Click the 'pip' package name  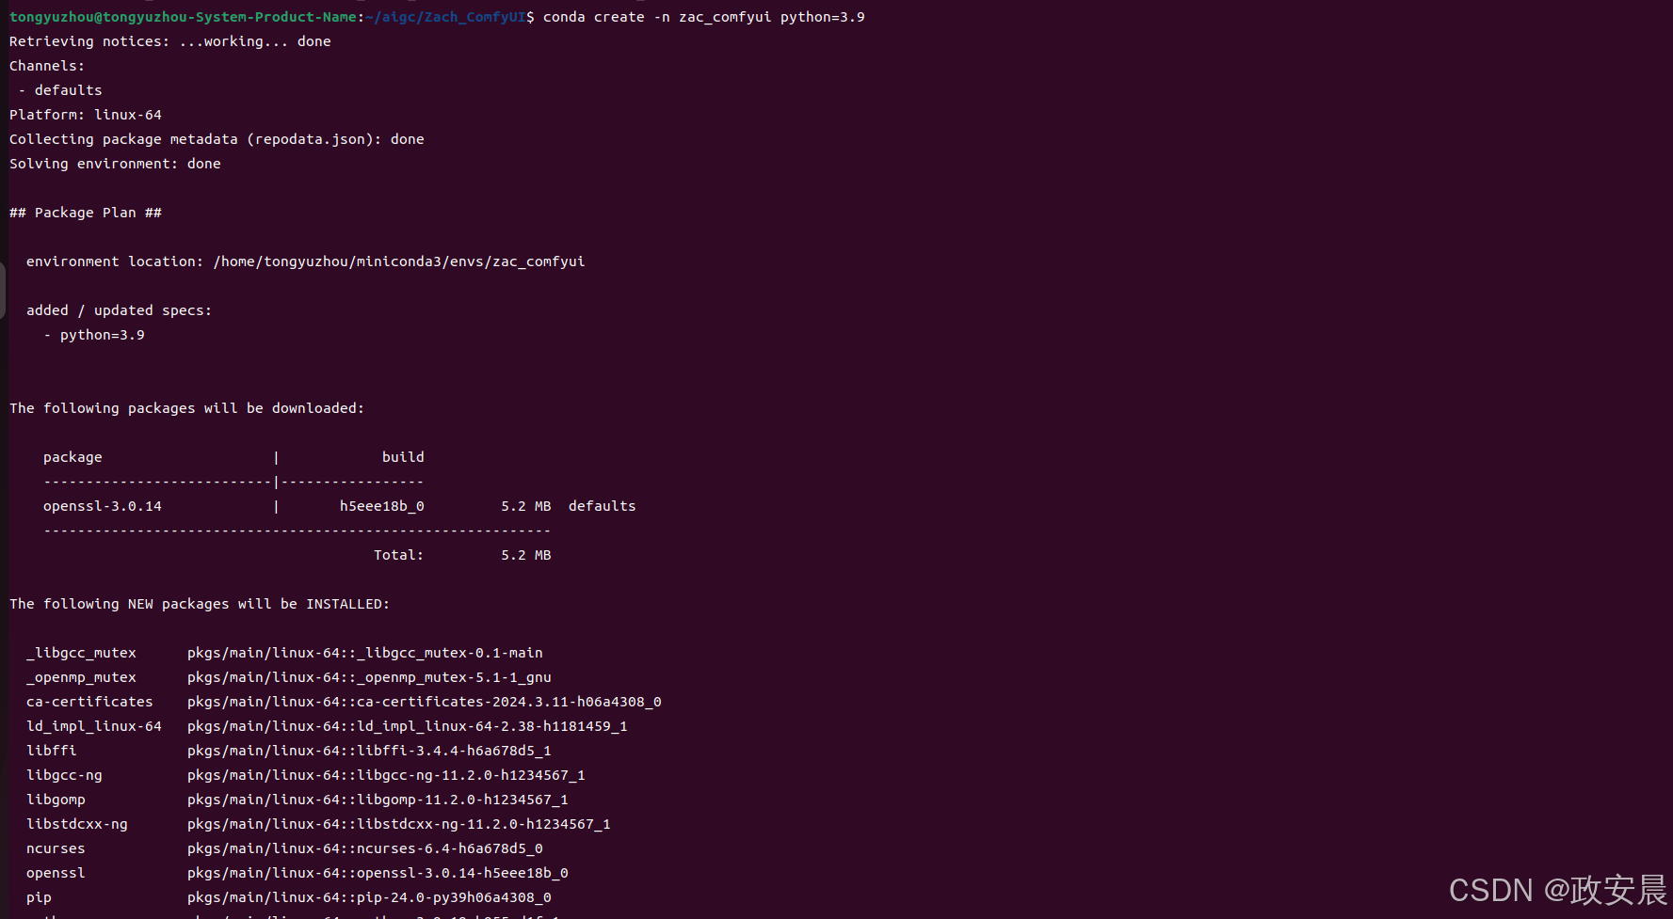pyautogui.click(x=39, y=897)
